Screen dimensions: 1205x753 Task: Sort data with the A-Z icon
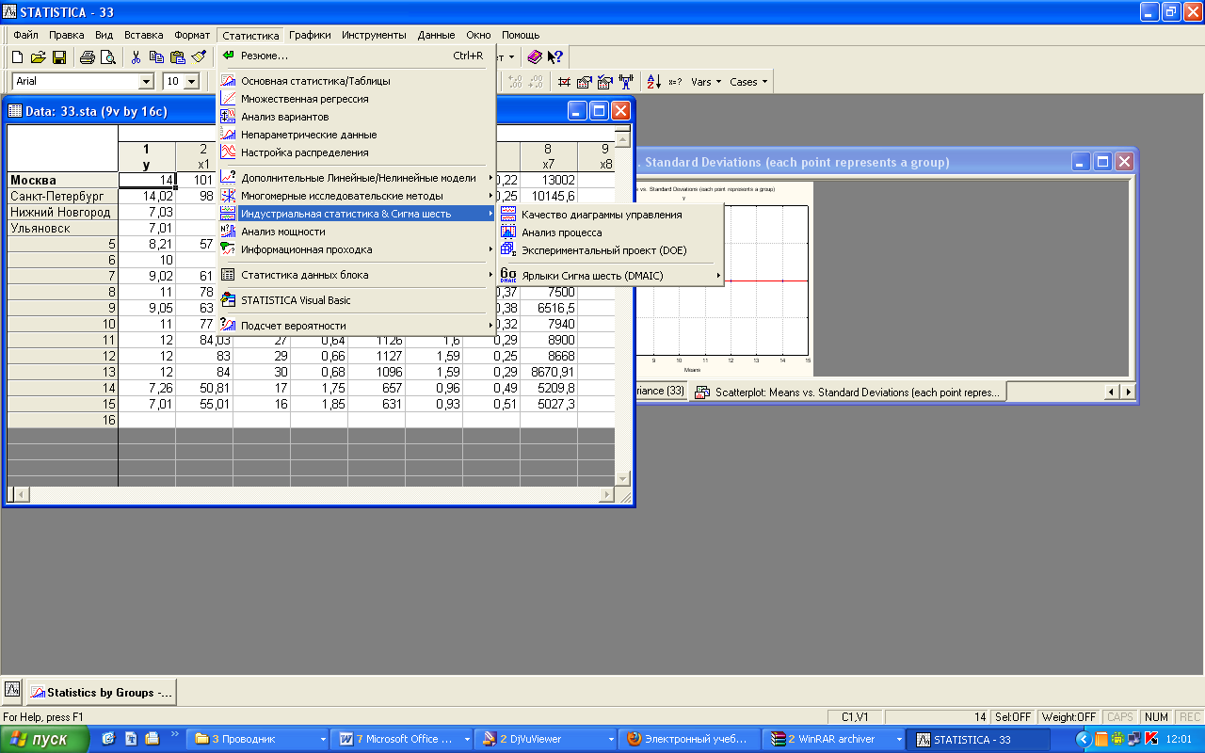tap(653, 82)
